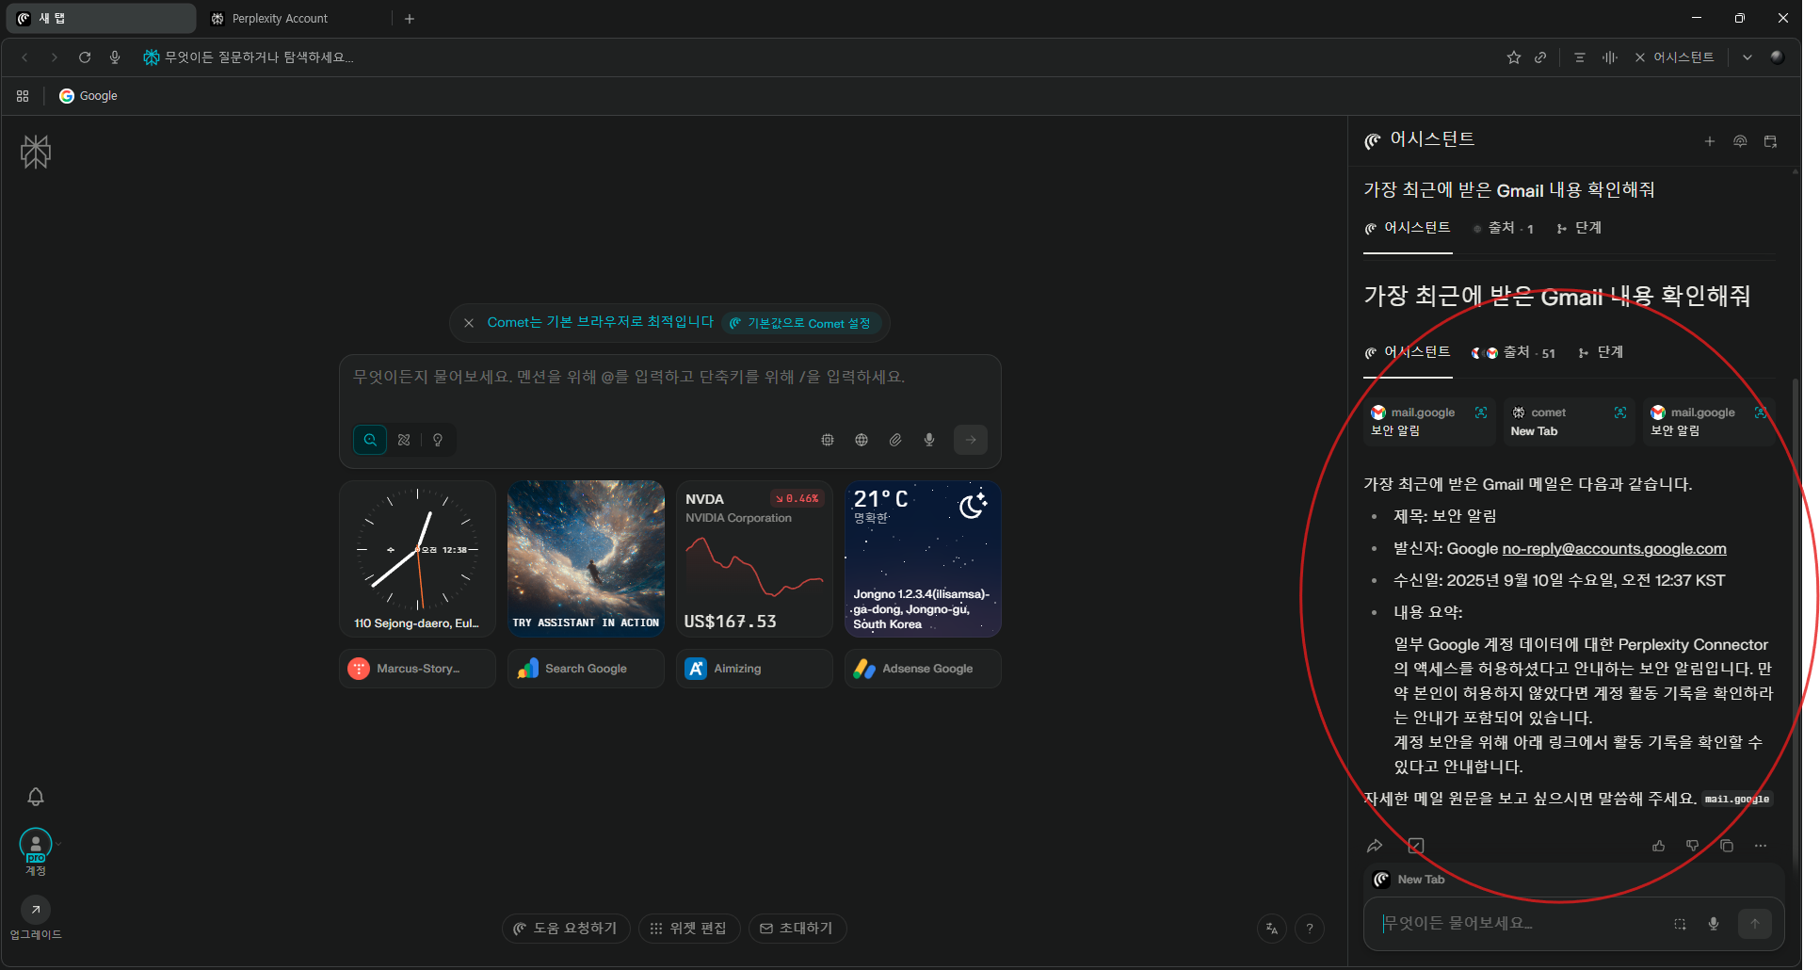Open the Google bookmark

89,96
